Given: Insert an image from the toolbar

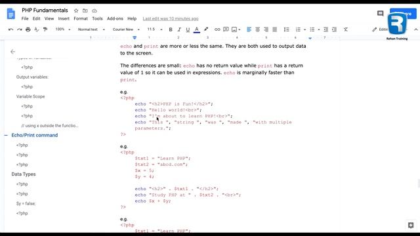Looking at the screenshot, I should (234, 29).
